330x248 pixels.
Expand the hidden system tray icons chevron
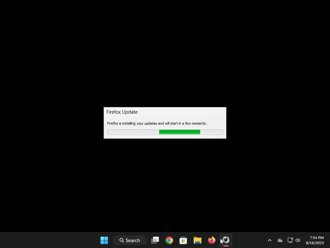(x=270, y=240)
